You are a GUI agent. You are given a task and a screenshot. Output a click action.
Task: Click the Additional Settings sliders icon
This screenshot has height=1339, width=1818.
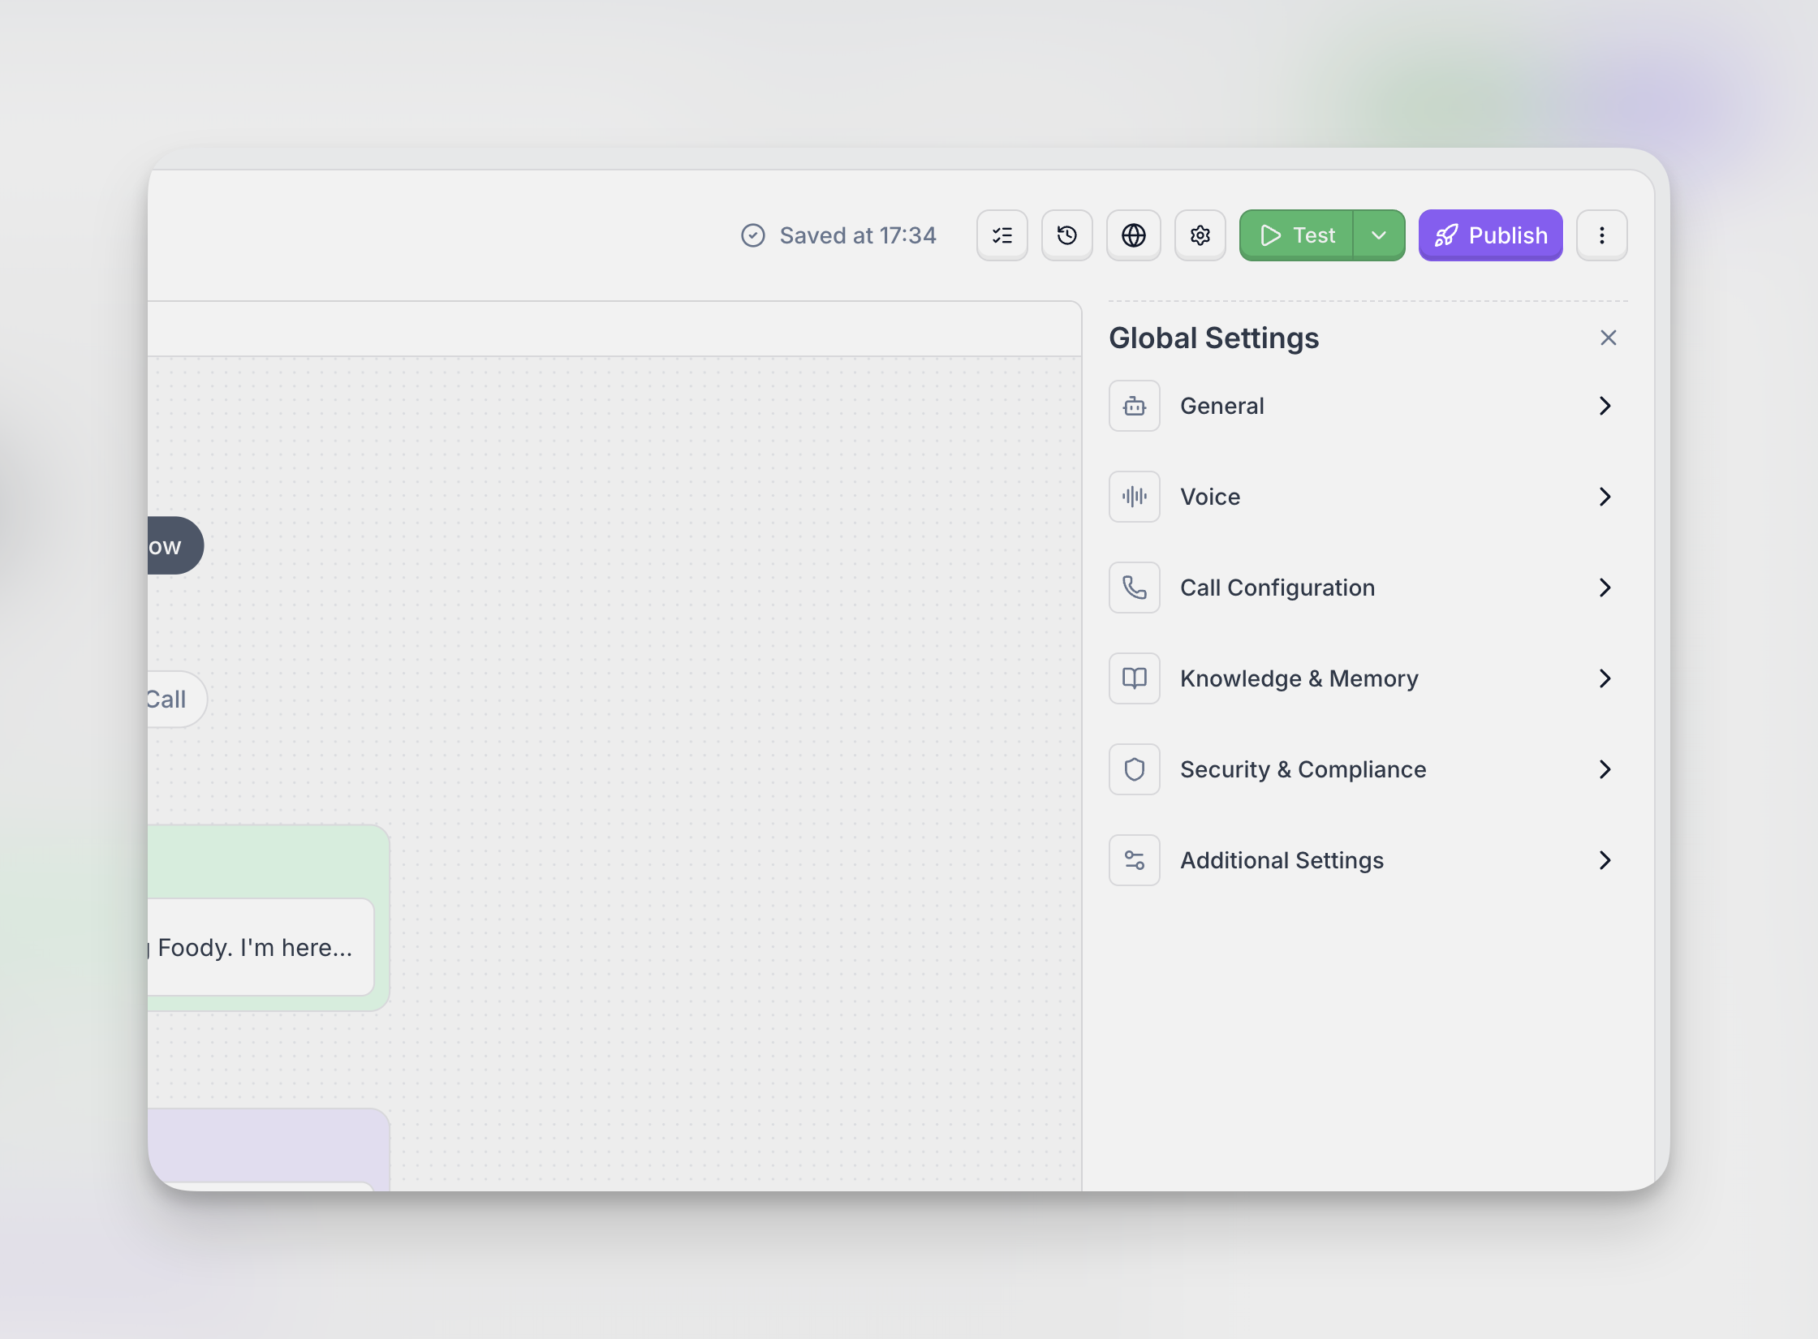pos(1134,860)
